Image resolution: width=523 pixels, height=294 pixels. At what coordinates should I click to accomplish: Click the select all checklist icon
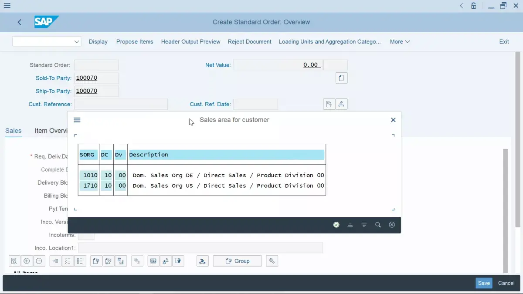click(68, 261)
